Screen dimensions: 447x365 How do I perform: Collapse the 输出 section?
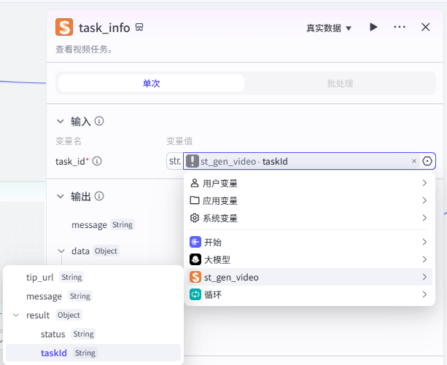tap(60, 196)
